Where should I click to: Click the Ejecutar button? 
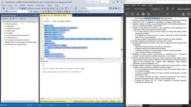(35, 12)
